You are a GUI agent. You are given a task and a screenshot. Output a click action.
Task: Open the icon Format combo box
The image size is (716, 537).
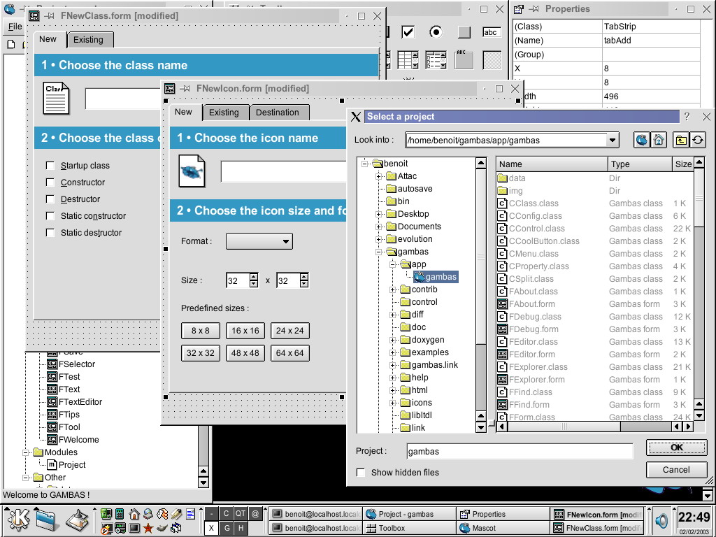pyautogui.click(x=259, y=241)
